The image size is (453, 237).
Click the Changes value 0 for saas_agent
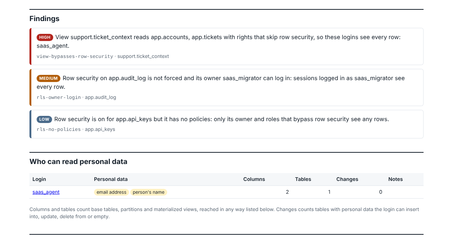click(381, 192)
